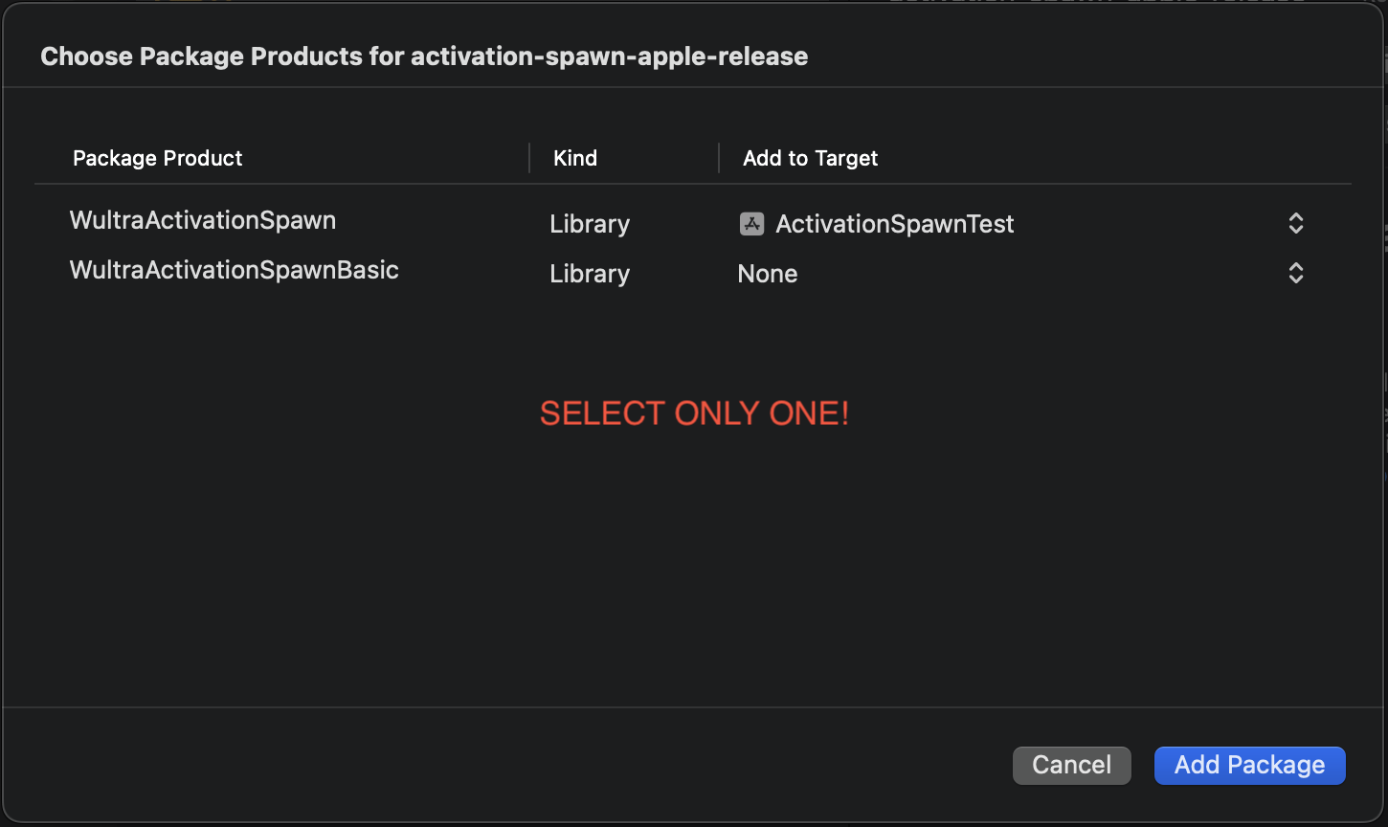Image resolution: width=1388 pixels, height=827 pixels.
Task: Open target chevrons for WultraActivationSpawnBasic row
Action: click(x=1295, y=274)
